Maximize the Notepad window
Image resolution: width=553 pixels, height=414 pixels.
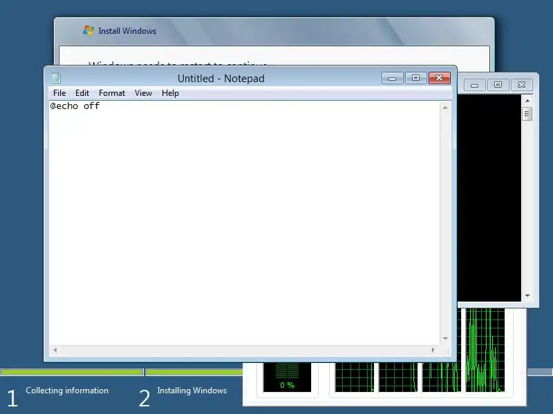pos(415,78)
